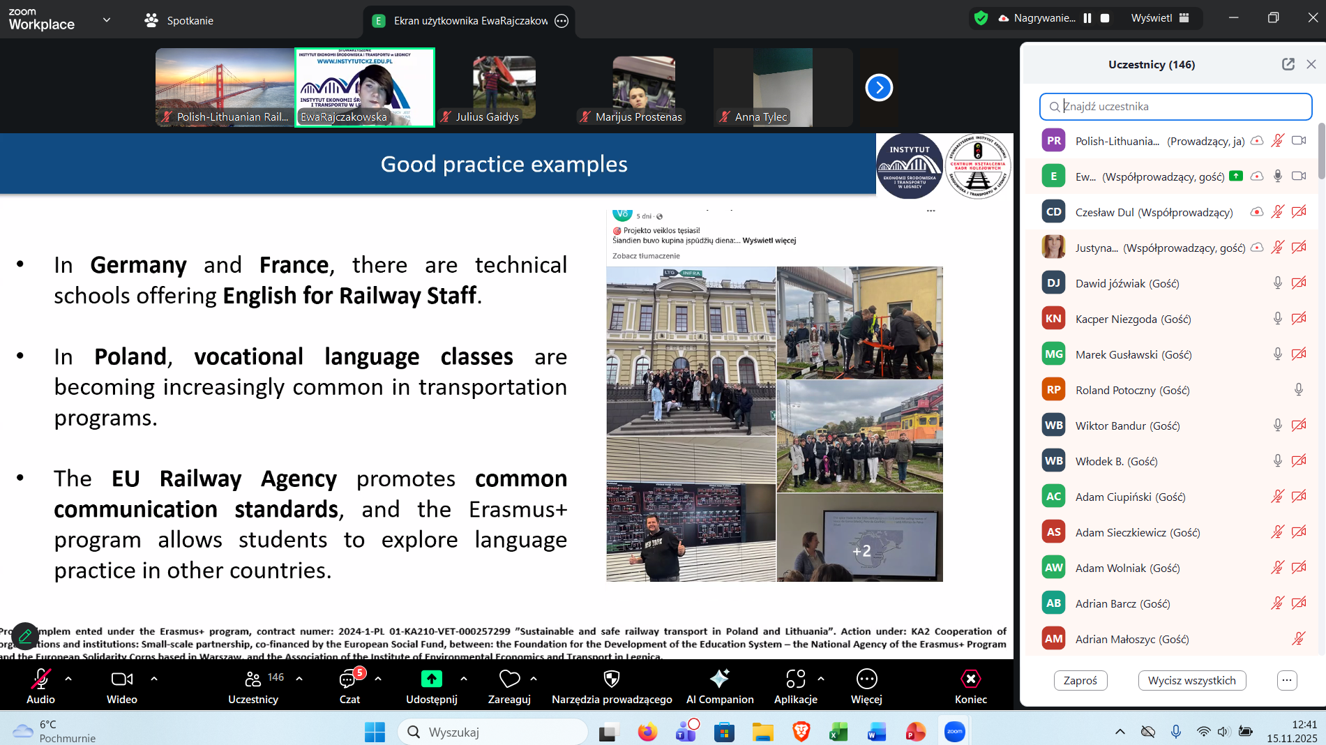1326x745 pixels.
Task: Open the Wyświetl view menu
Action: (x=1159, y=18)
